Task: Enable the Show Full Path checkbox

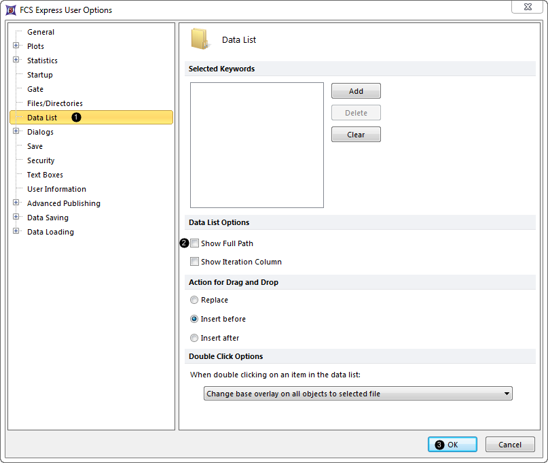Action: tap(195, 243)
